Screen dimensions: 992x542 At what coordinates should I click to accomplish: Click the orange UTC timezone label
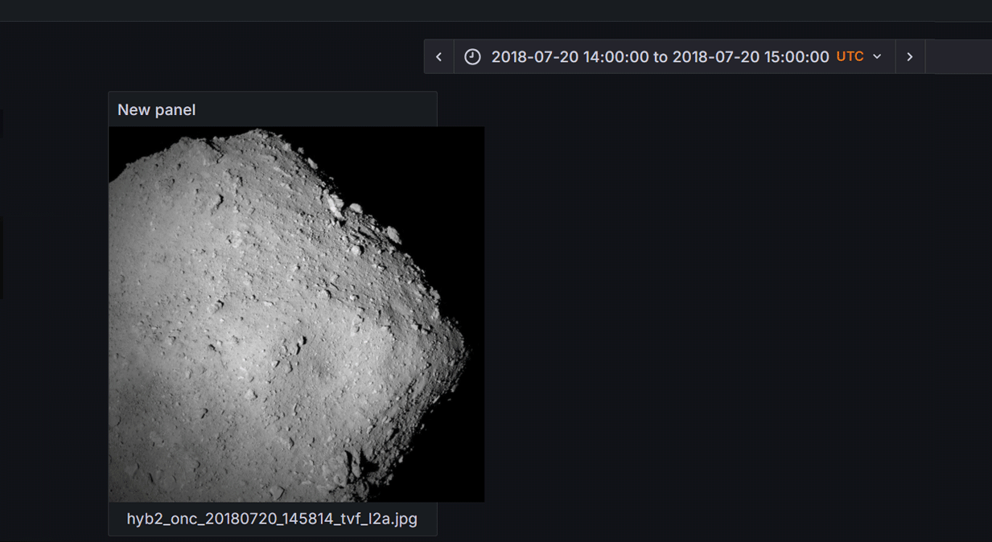850,56
